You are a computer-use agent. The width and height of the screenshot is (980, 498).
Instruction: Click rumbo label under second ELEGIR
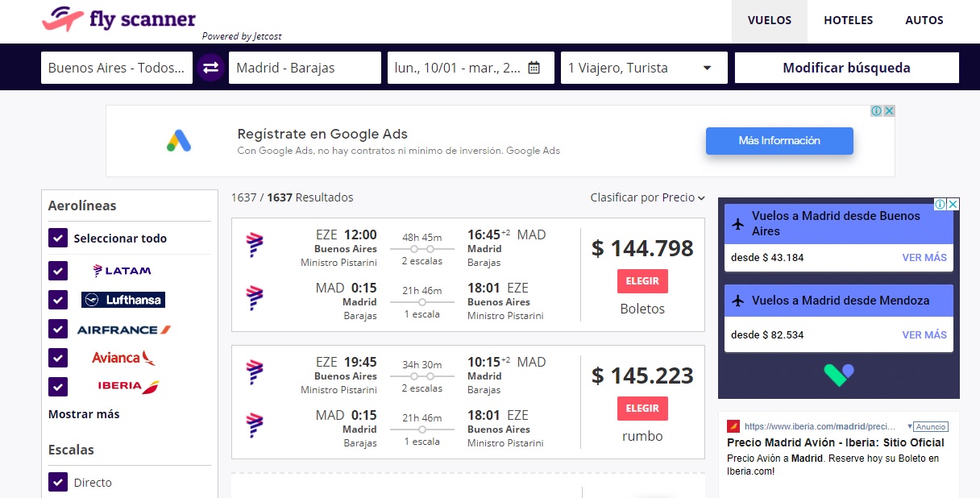642,436
